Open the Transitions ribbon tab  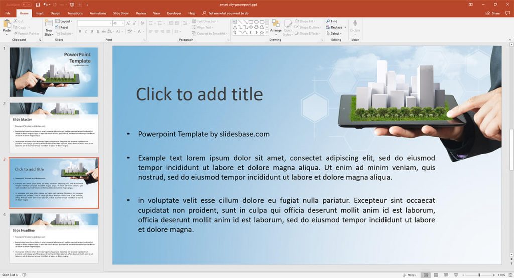click(x=75, y=13)
